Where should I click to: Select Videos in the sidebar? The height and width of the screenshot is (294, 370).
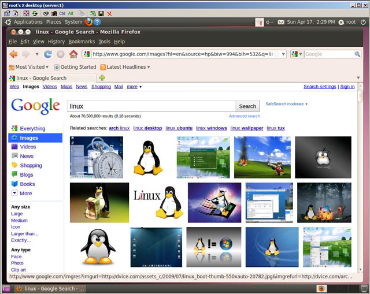[28, 147]
